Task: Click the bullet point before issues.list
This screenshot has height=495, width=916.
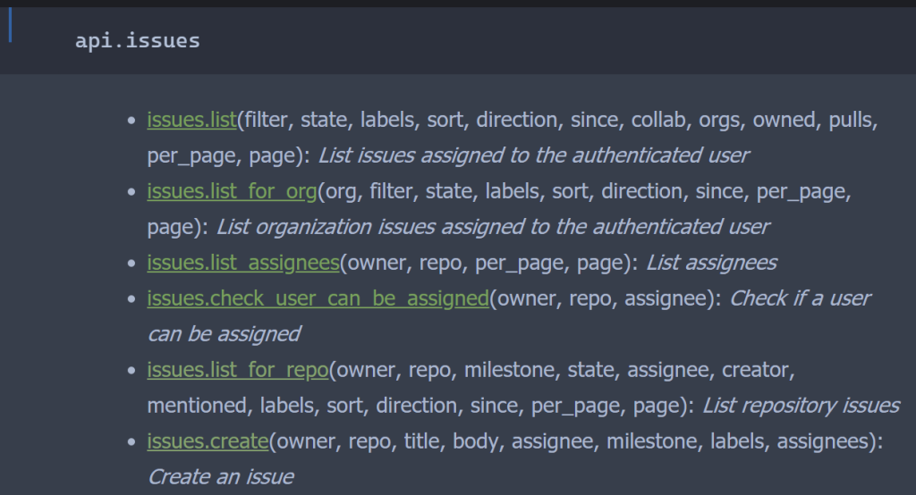Action: [131, 120]
